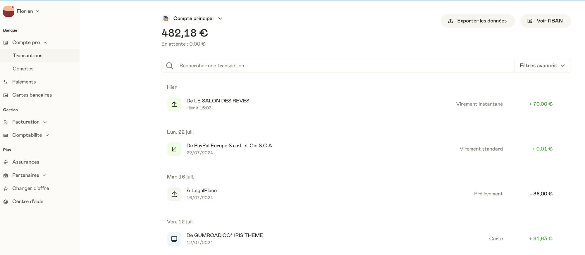Open Filtres avancés dropdown
The image size is (585, 255).
tap(542, 66)
